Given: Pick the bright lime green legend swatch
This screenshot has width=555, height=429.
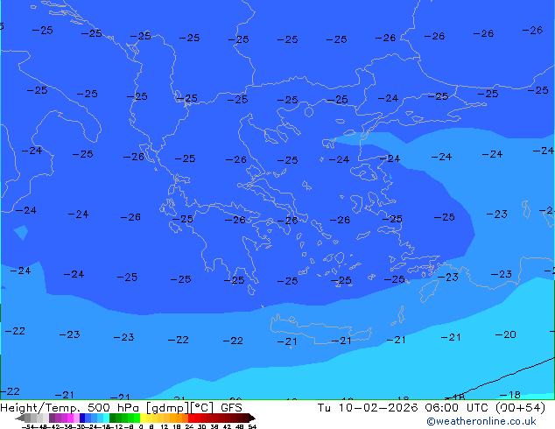Looking at the screenshot, I should coord(137,418).
